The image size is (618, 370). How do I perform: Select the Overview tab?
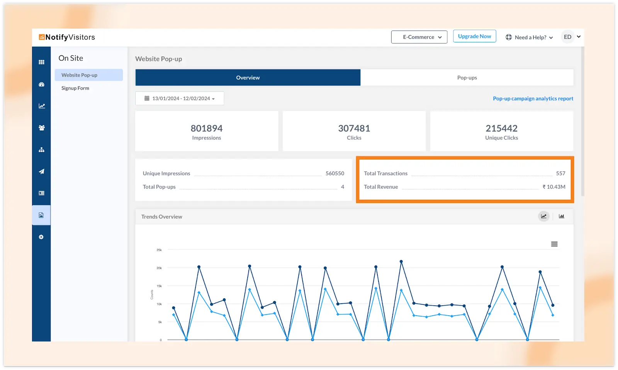(248, 77)
